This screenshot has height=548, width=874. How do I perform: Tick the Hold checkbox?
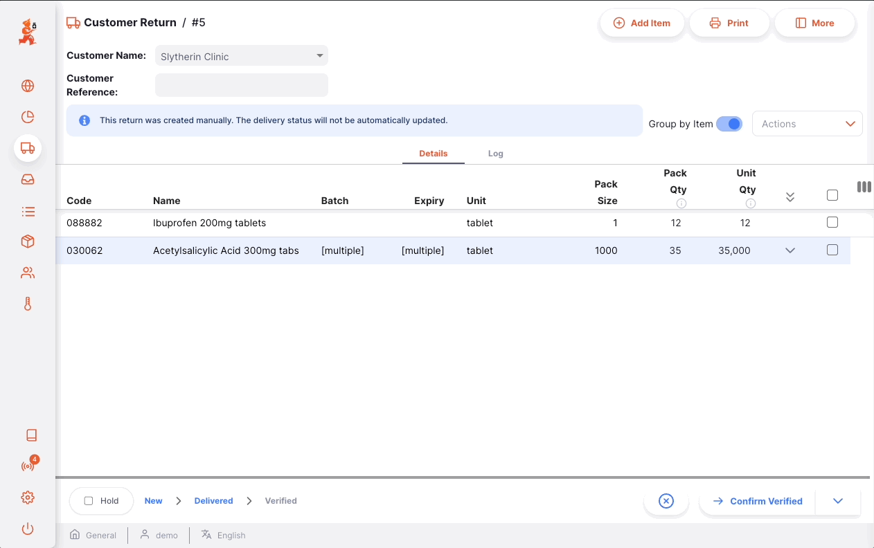coord(89,501)
